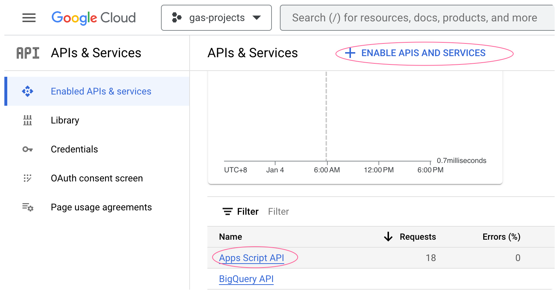Open the Apps Script API link
The width and height of the screenshot is (559, 294).
[252, 258]
